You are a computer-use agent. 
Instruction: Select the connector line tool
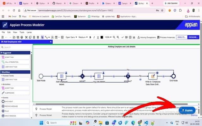[46, 37]
